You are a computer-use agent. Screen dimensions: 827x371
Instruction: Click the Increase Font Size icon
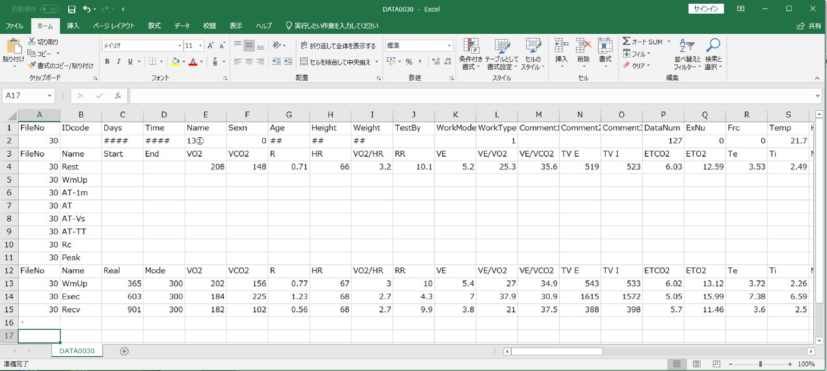[x=211, y=45]
